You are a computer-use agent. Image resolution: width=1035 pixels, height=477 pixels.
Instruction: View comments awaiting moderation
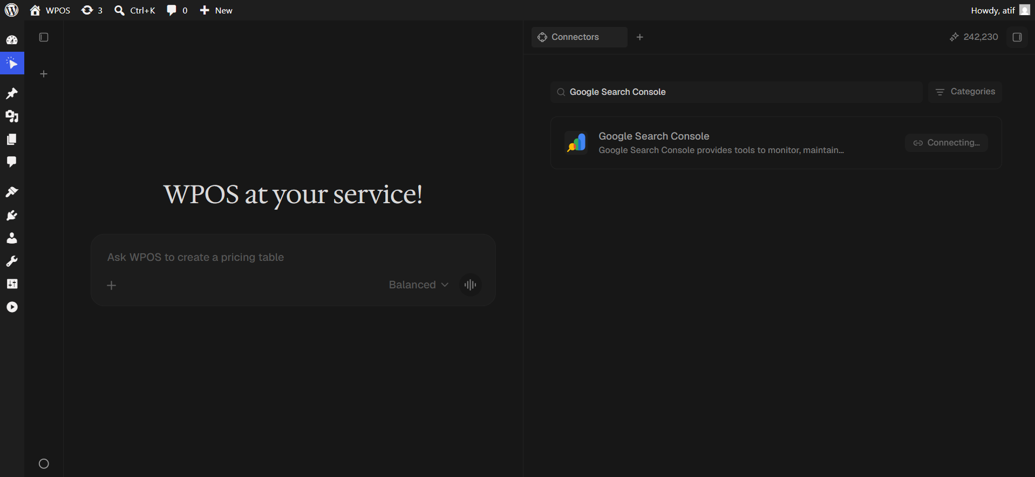(x=177, y=10)
